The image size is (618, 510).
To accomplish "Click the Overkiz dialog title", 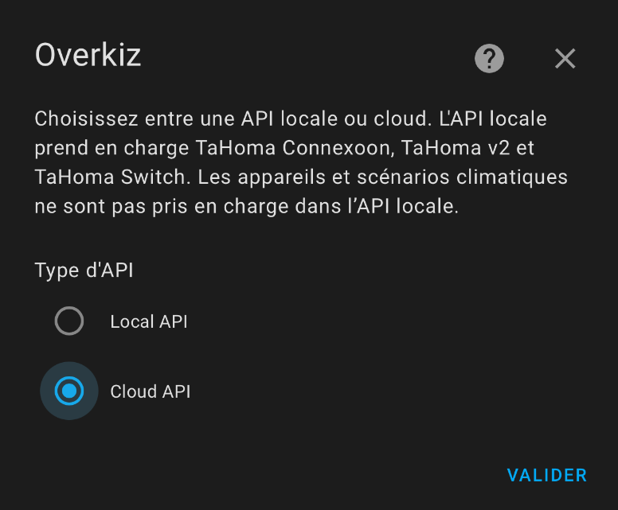I will coord(88,55).
